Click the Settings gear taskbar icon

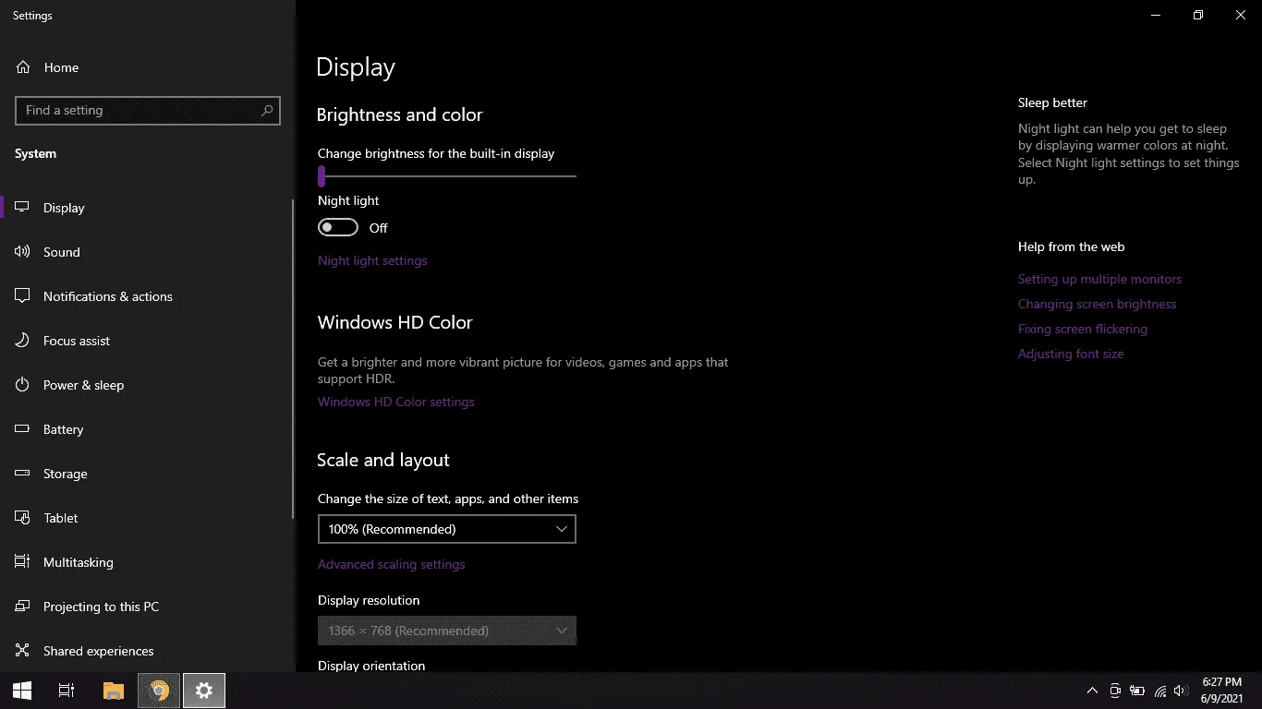click(204, 690)
